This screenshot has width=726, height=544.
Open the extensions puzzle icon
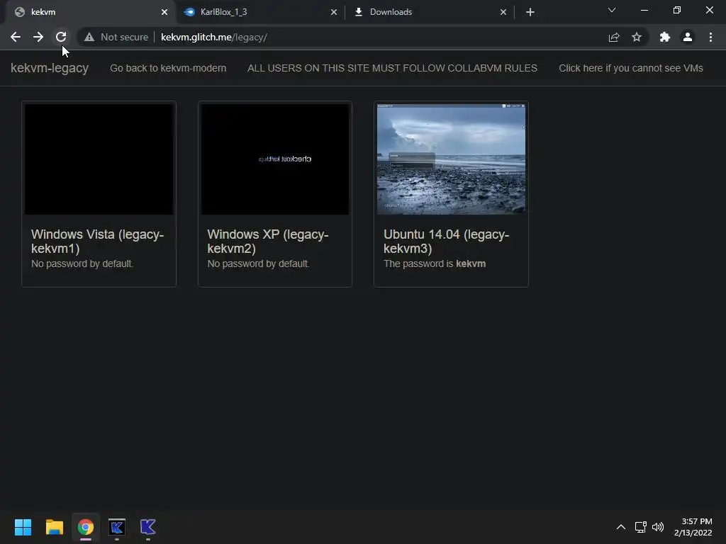tap(665, 37)
